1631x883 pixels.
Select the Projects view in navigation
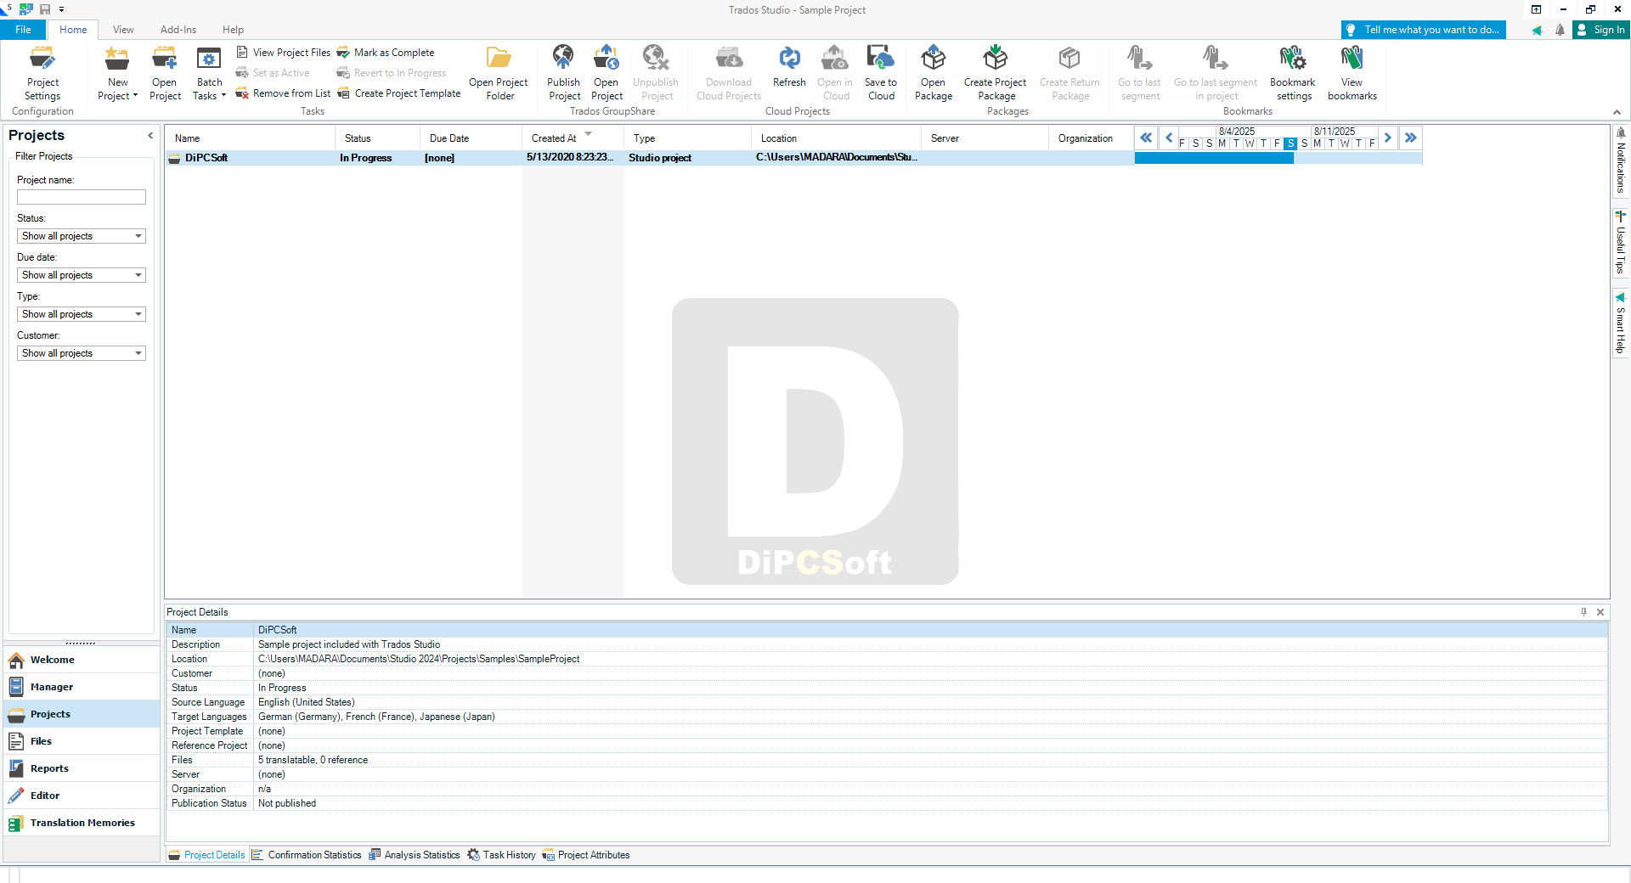82,714
